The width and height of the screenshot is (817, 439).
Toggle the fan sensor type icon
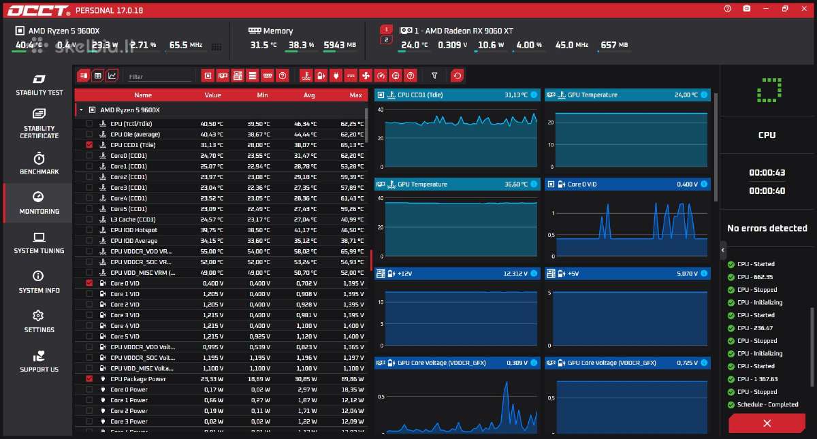tap(366, 76)
